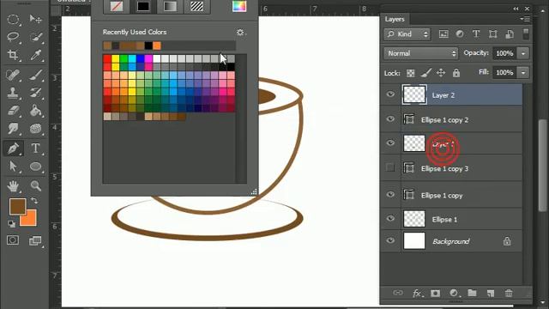Hide the Ellipse 1 copy 2 layer
This screenshot has width=549, height=309.
390,119
